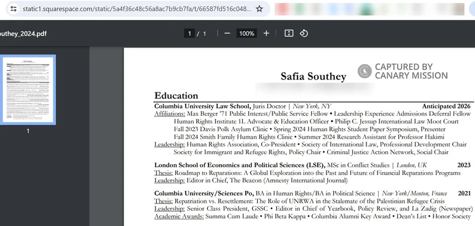The width and height of the screenshot is (475, 226).
Task: Click the Academic Awards label
Action: pyautogui.click(x=179, y=217)
